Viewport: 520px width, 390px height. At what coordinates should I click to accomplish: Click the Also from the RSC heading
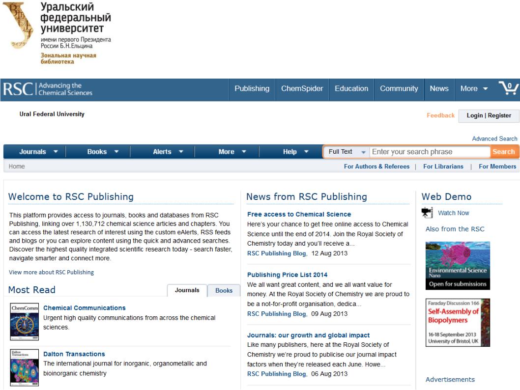pyautogui.click(x=455, y=229)
